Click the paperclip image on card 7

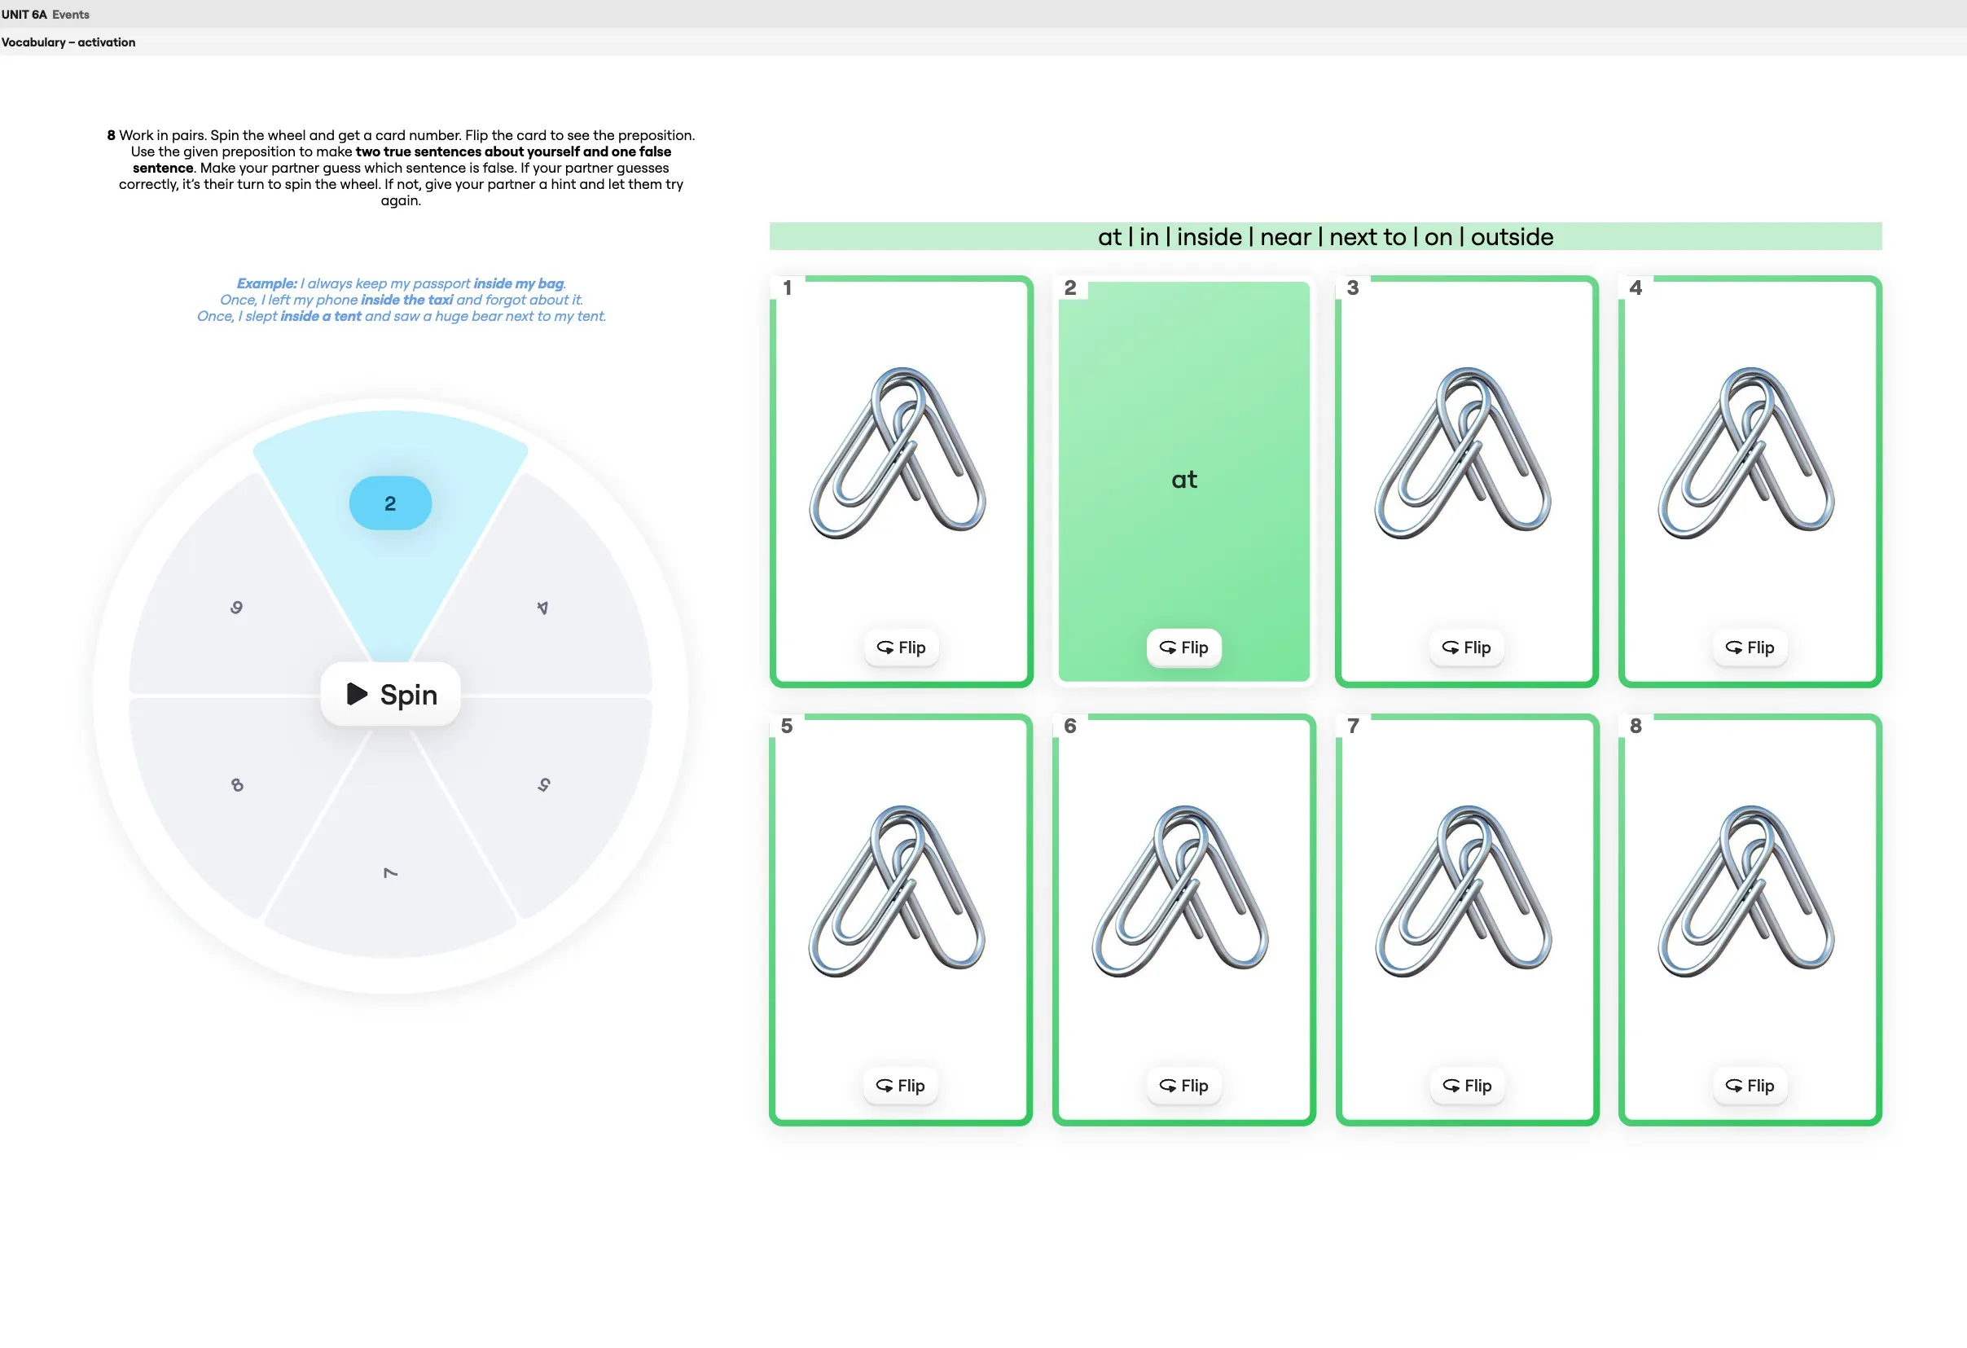1464,891
